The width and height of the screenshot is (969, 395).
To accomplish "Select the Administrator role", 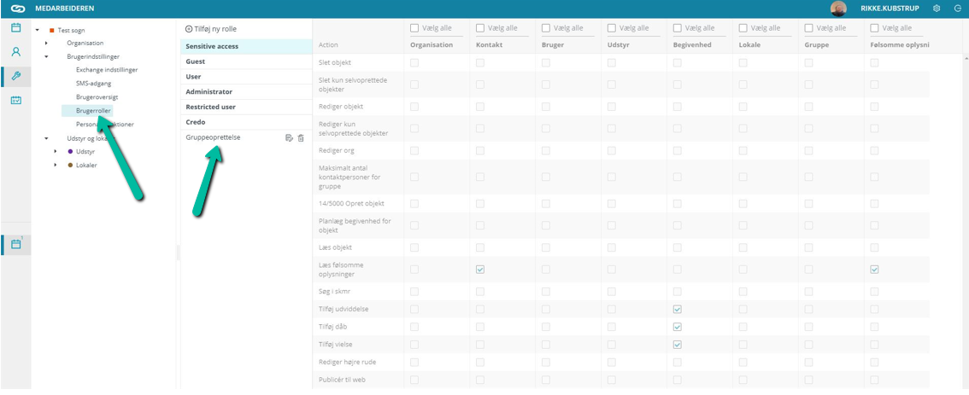I will pos(245,92).
